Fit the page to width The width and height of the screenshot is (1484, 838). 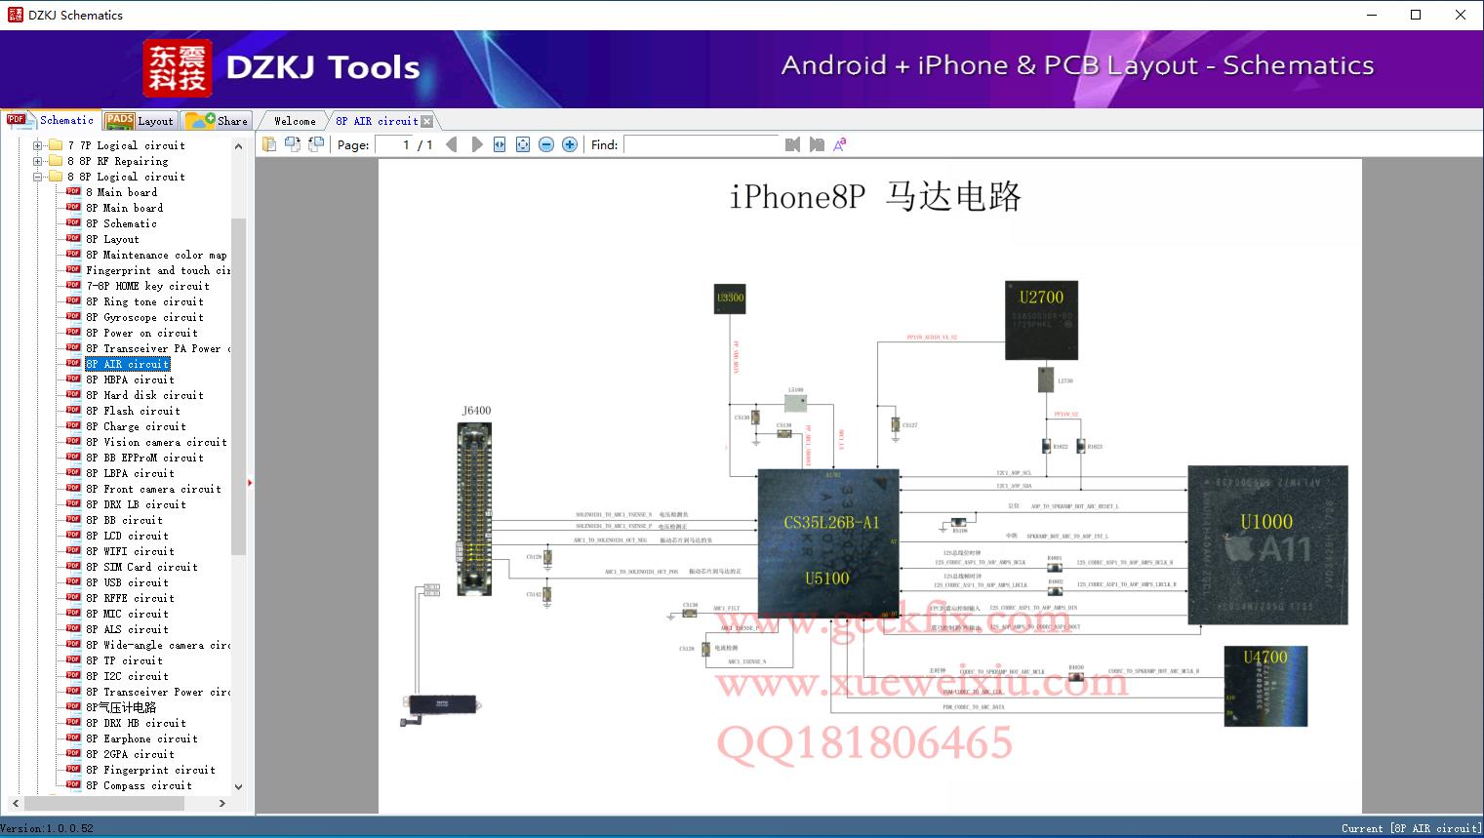(x=500, y=144)
